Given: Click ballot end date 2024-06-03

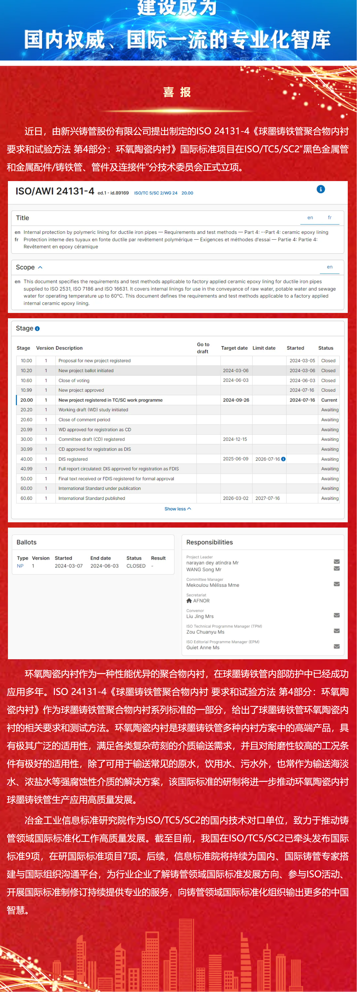Looking at the screenshot, I should click(x=104, y=566).
